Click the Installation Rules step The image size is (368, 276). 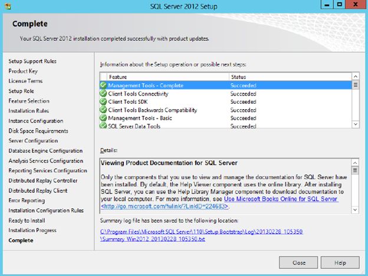tap(29, 110)
